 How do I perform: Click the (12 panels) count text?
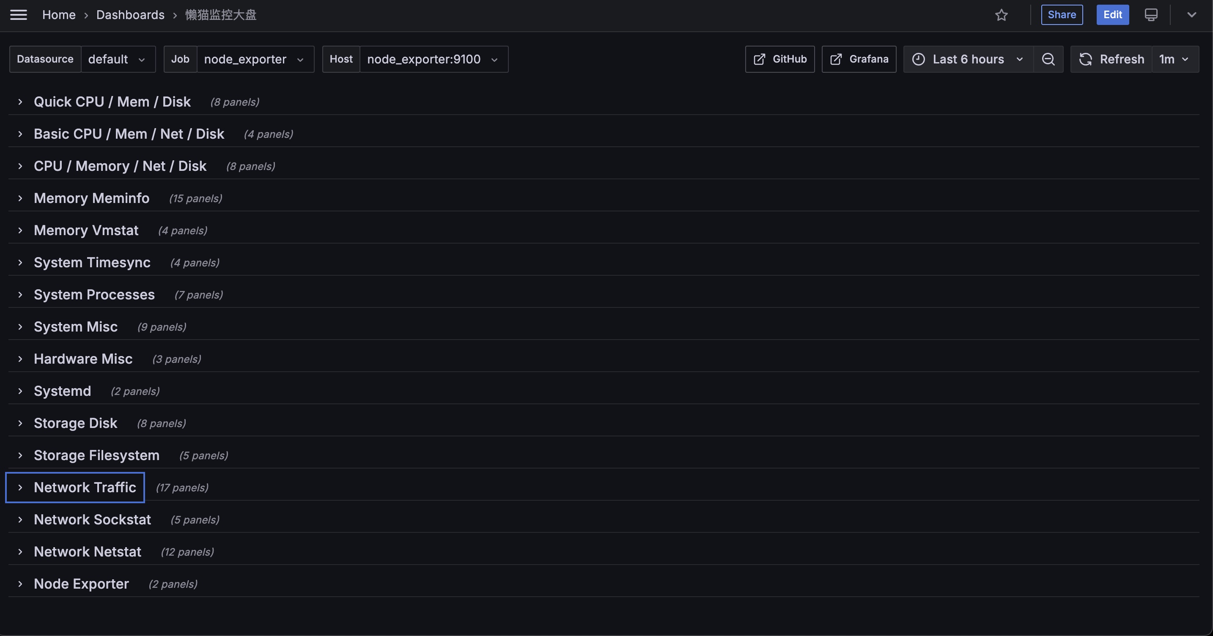(x=187, y=552)
